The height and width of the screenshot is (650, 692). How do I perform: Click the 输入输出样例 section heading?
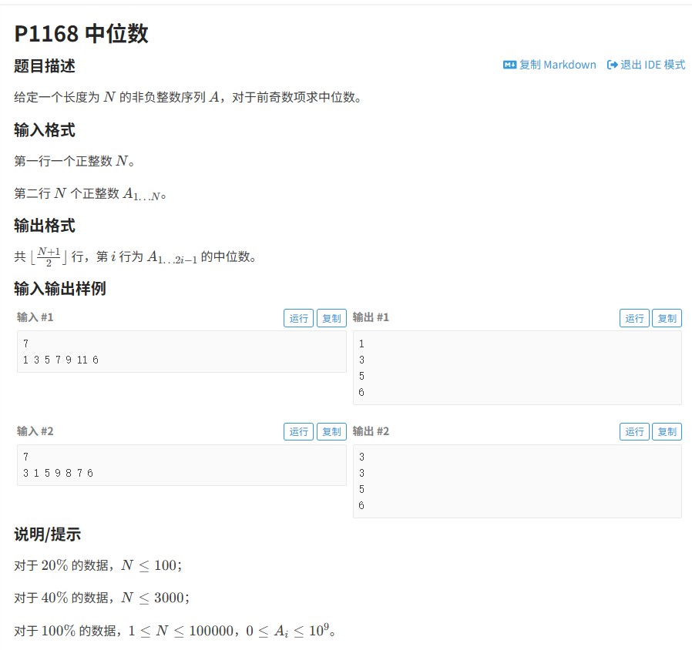click(x=60, y=289)
